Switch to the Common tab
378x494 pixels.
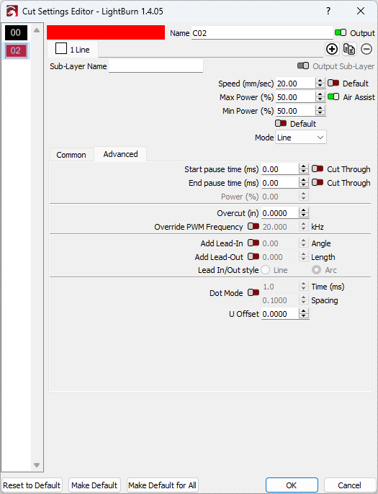71,155
